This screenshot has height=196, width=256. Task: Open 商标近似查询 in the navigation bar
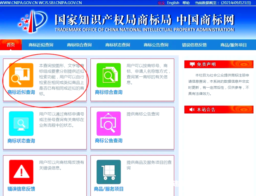(41, 45)
